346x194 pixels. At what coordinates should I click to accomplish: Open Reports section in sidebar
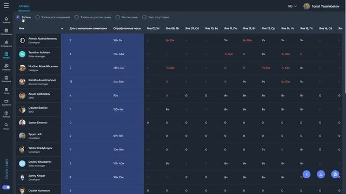pos(6,55)
